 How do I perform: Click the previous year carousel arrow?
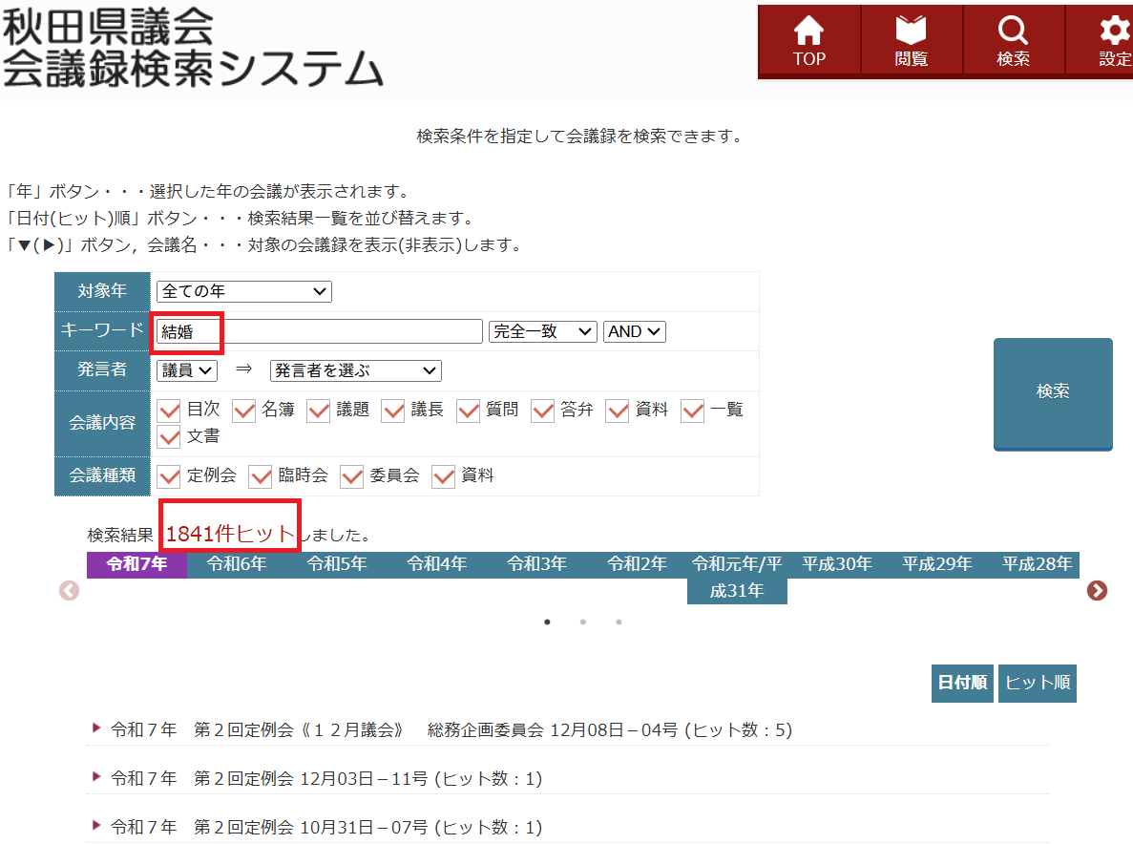70,590
